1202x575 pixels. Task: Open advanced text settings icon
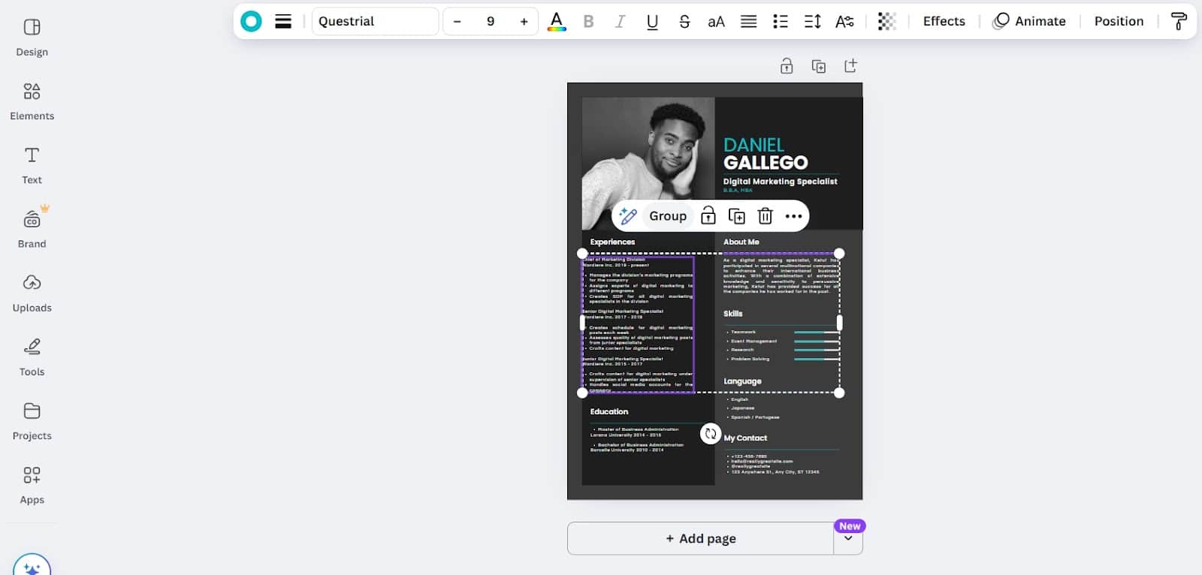(844, 21)
